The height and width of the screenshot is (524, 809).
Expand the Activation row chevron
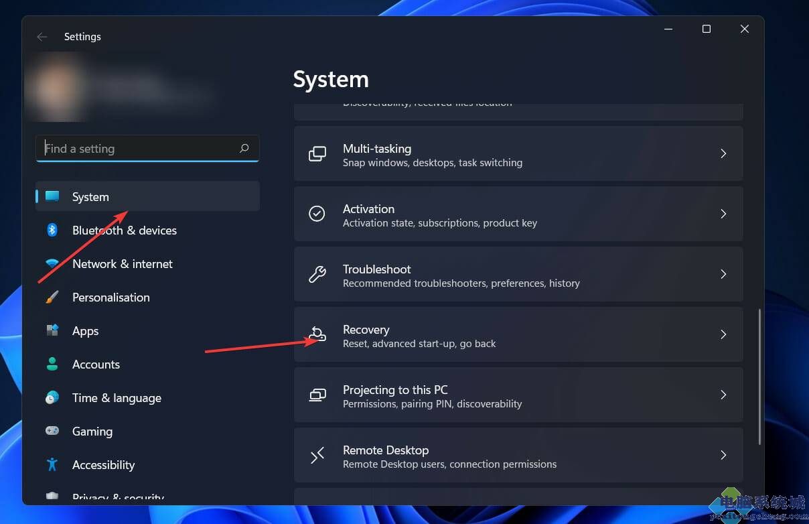[723, 214]
